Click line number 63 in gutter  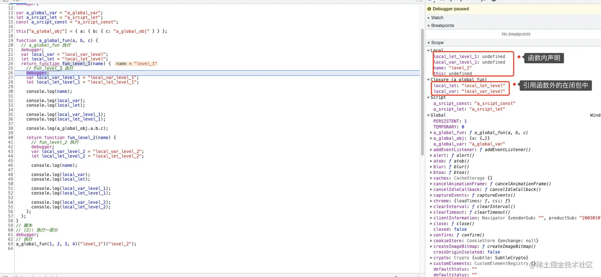(x=11, y=244)
